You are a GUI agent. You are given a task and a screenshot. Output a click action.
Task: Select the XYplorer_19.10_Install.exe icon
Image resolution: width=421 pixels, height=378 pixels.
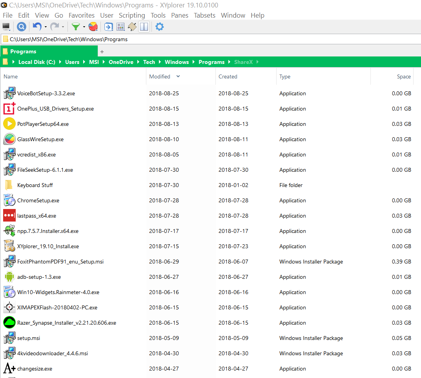tap(9, 246)
